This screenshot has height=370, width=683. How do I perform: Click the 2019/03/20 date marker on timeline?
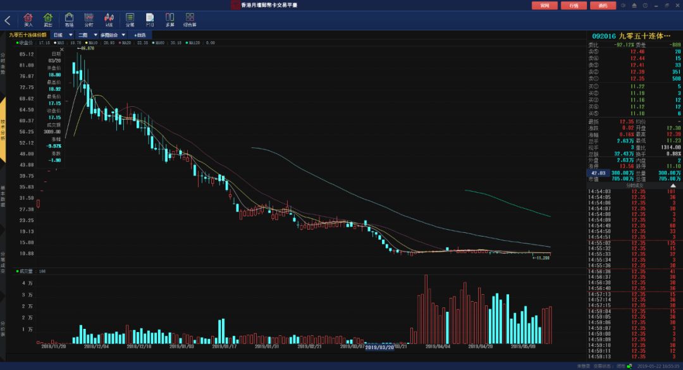tap(379, 347)
